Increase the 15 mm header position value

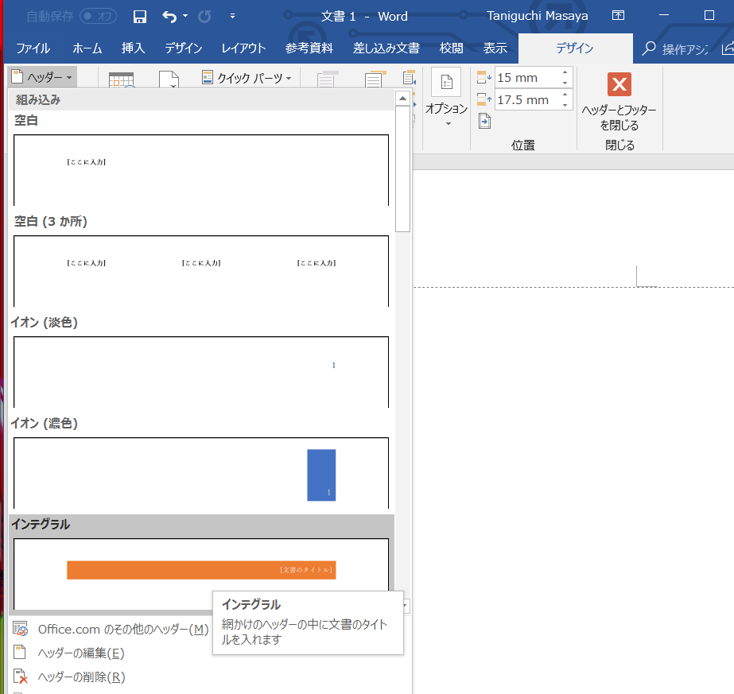point(565,72)
